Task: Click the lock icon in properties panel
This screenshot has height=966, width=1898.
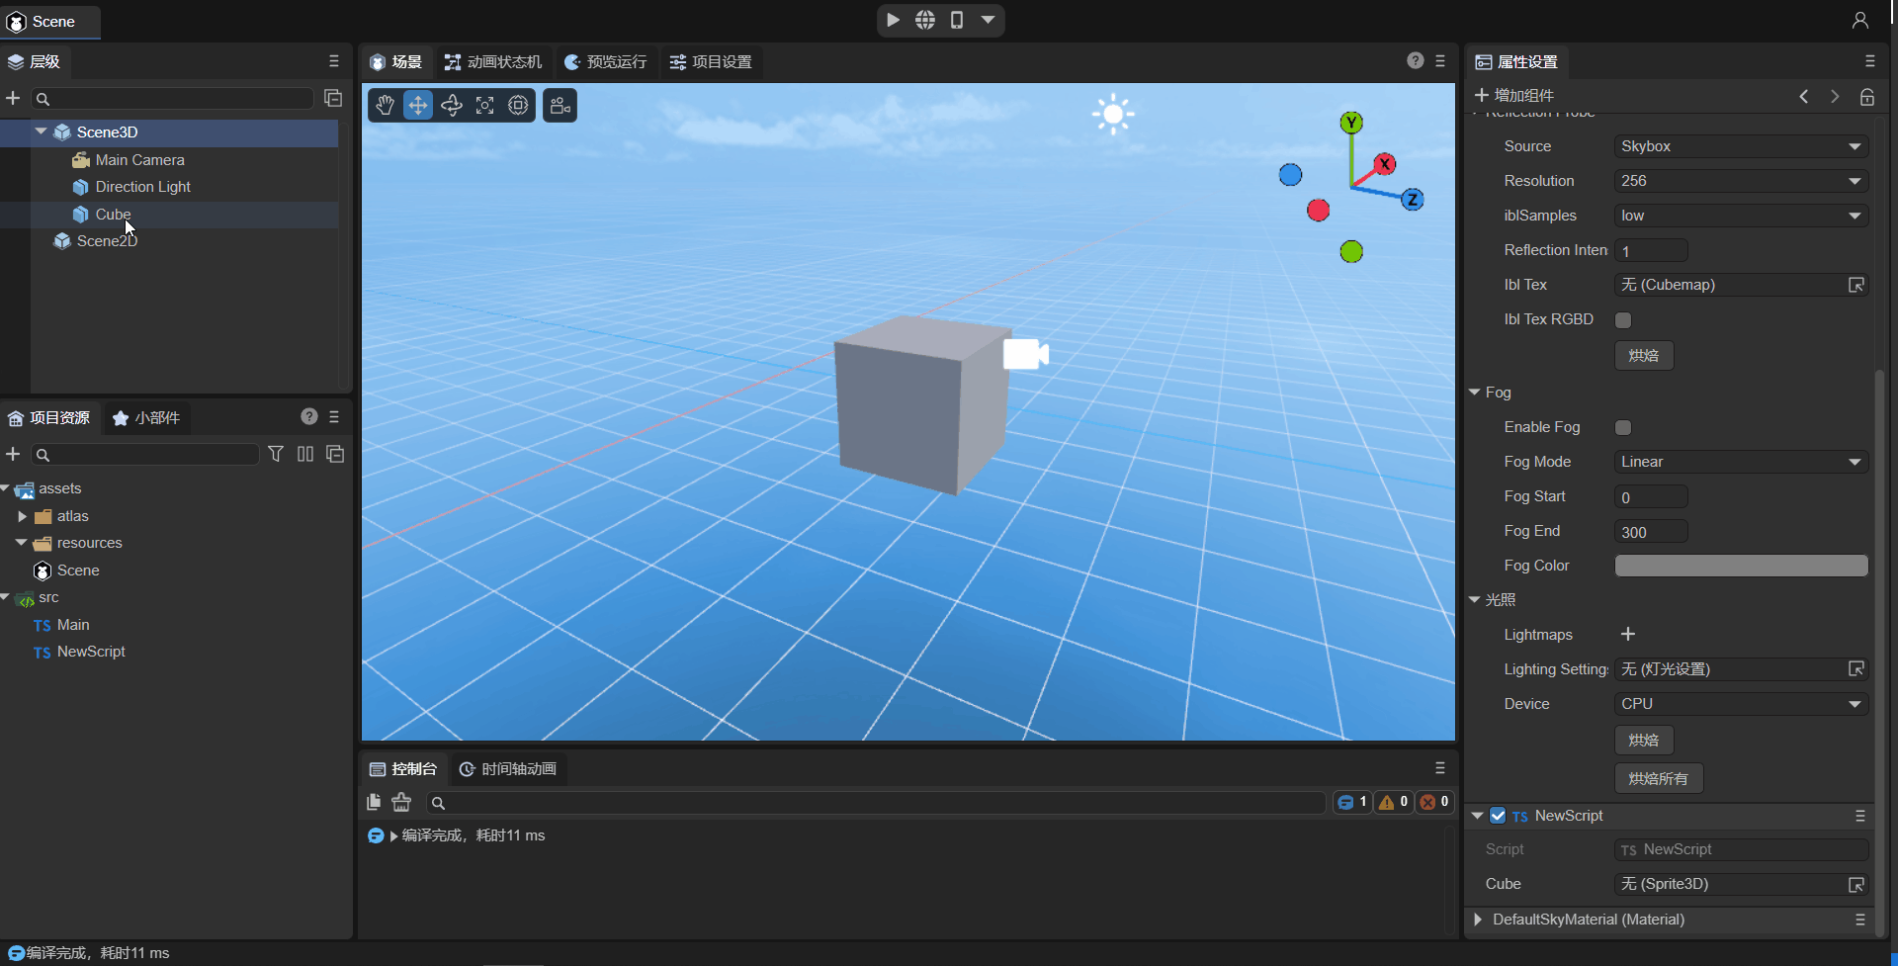Action: tap(1867, 96)
